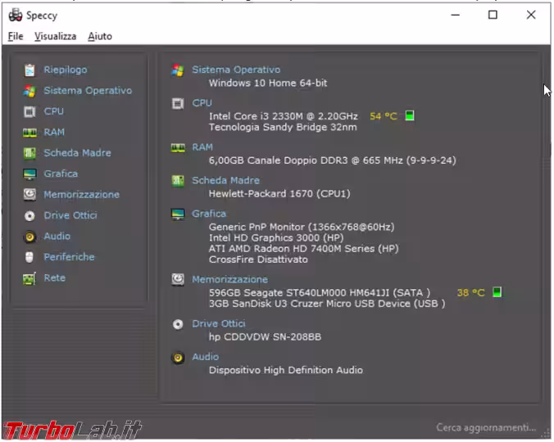Open Drive Ottici section in sidebar

tap(70, 215)
